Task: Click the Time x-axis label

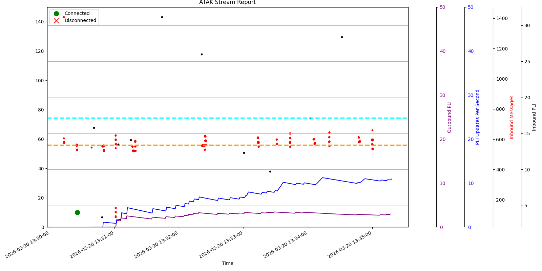Action: click(x=227, y=263)
